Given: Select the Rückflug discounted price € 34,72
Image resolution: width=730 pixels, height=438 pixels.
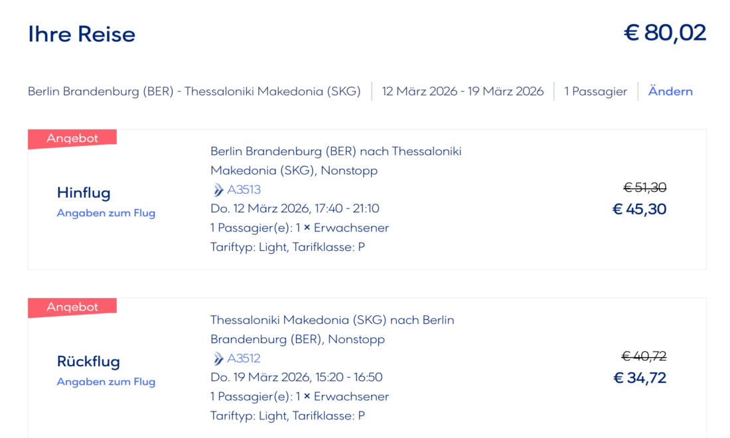Looking at the screenshot, I should click(x=639, y=378).
